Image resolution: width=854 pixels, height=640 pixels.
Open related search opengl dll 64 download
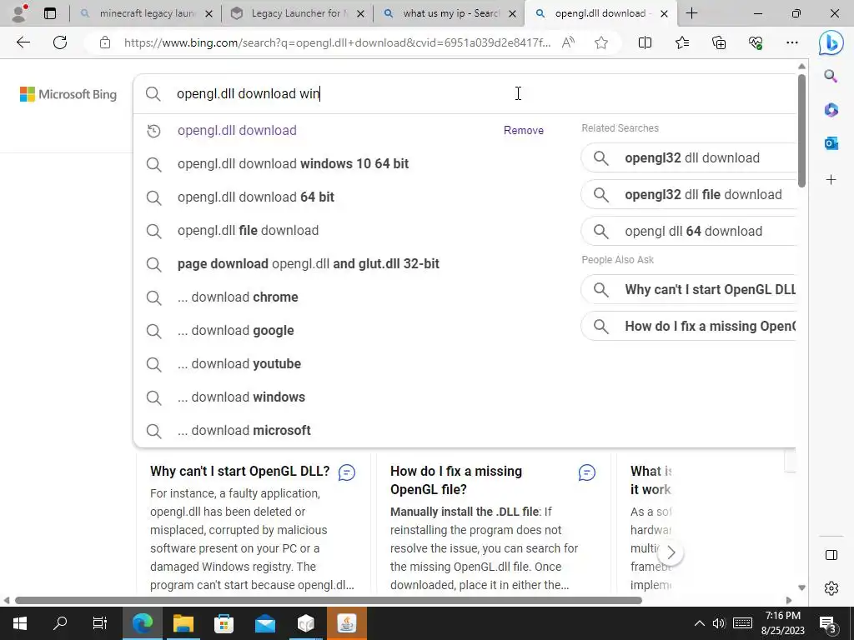coord(688,232)
